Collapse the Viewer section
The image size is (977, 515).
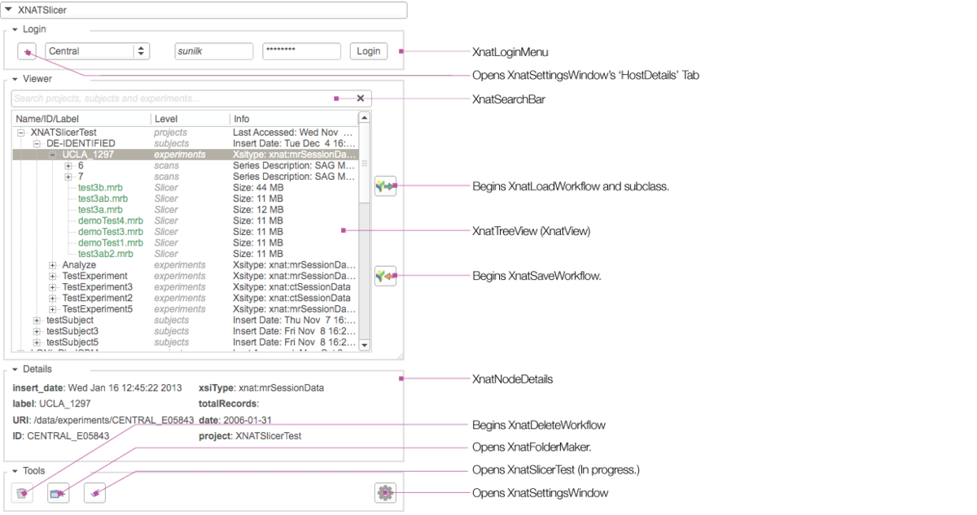point(14,78)
